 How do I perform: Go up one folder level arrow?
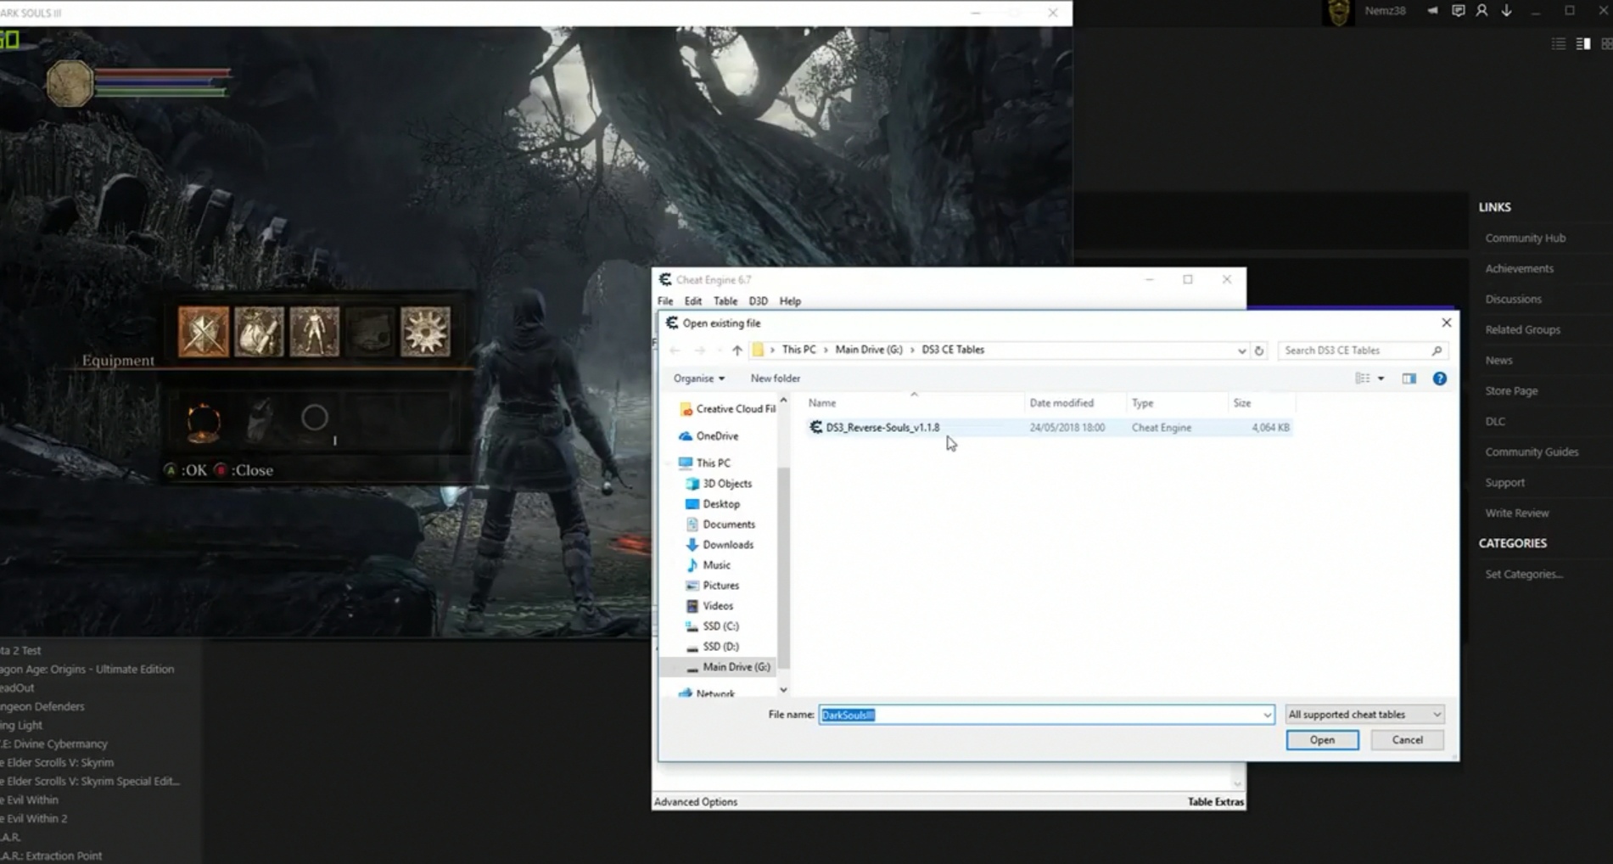(x=736, y=351)
